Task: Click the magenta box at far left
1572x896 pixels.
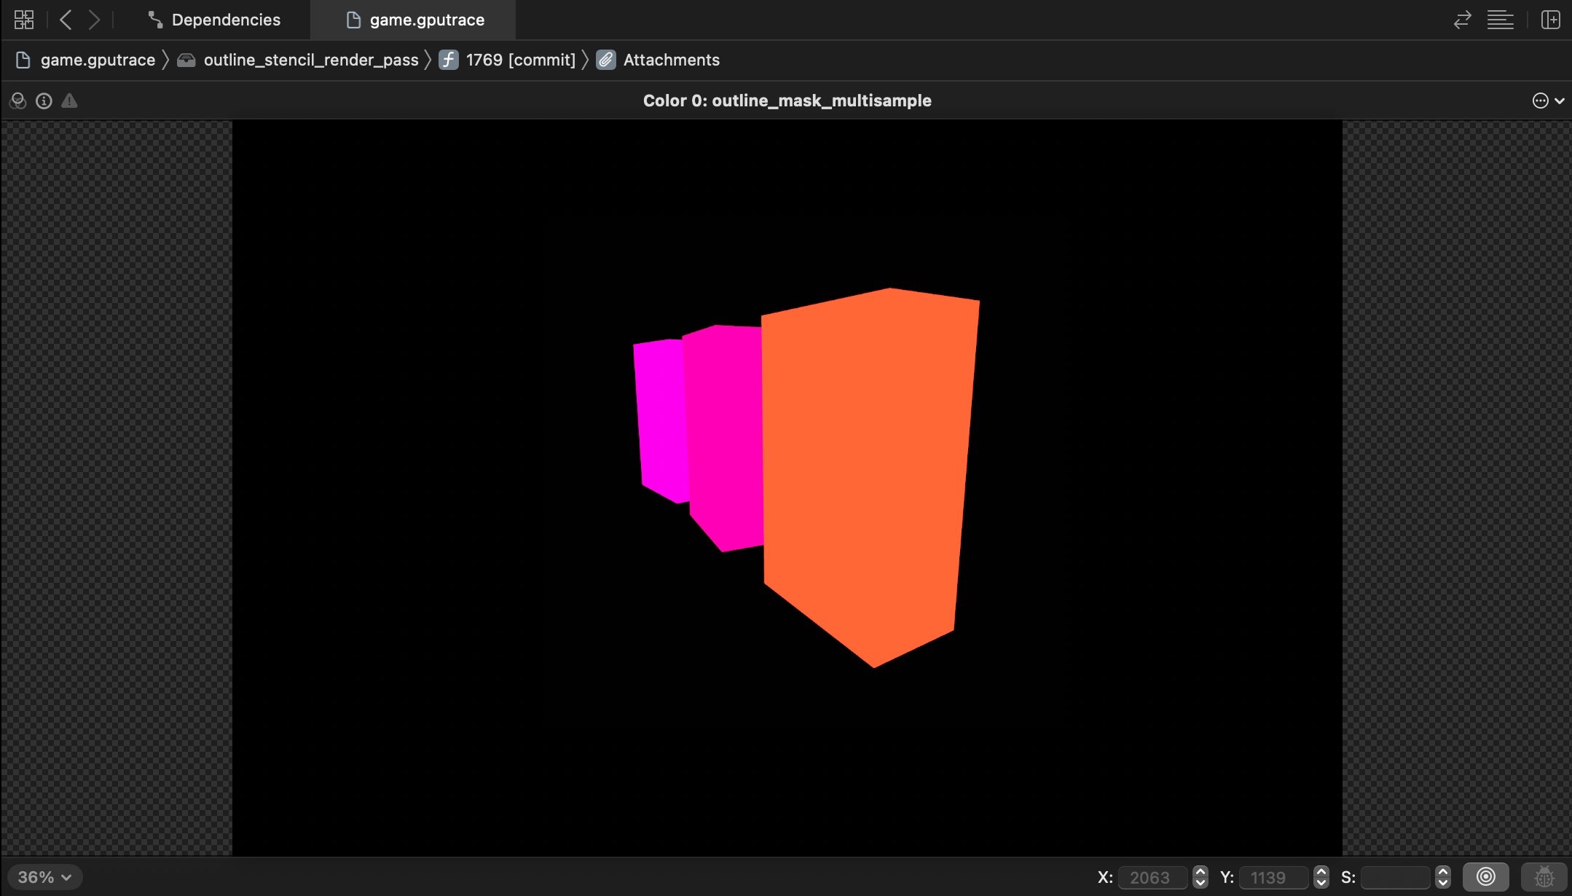Action: click(x=661, y=421)
